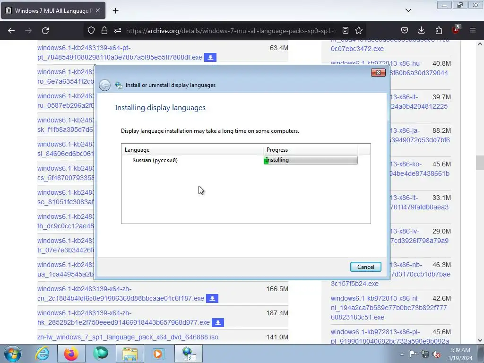Screen dimensions: 484x363
Task: Close the Install display languages dialog
Action: [x=378, y=72]
